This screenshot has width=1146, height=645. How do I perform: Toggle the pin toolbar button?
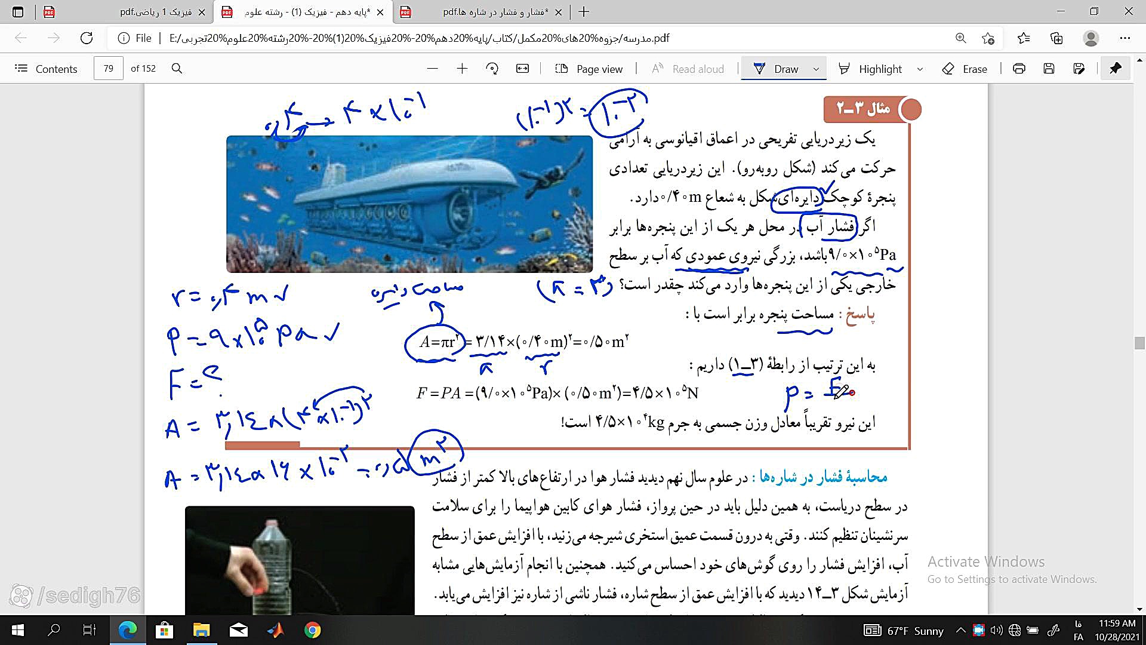(1115, 69)
